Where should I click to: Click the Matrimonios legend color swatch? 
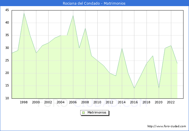point(83,113)
